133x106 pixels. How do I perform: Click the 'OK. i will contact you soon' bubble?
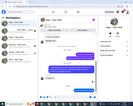click(84, 90)
